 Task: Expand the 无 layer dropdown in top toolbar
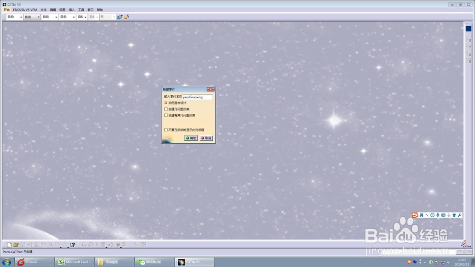114,17
